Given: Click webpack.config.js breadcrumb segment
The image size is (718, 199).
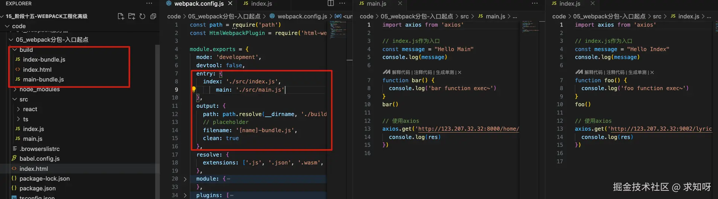Looking at the screenshot, I should click(302, 16).
